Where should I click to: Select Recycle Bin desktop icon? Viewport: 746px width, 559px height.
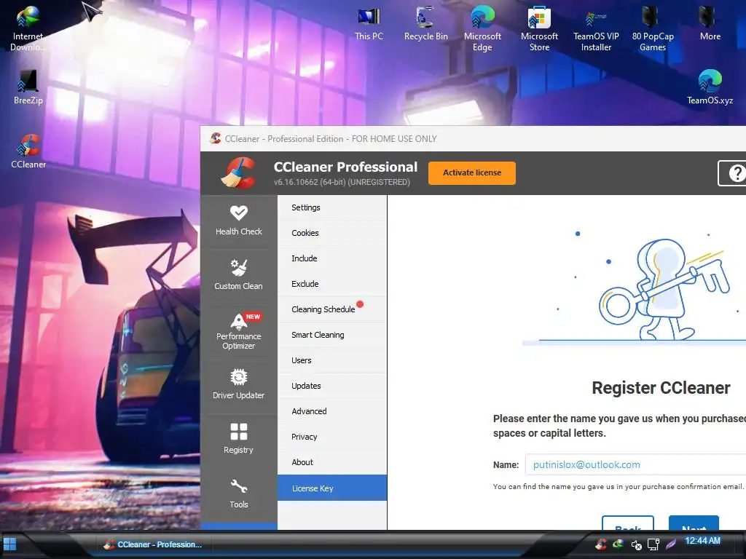pos(425,24)
